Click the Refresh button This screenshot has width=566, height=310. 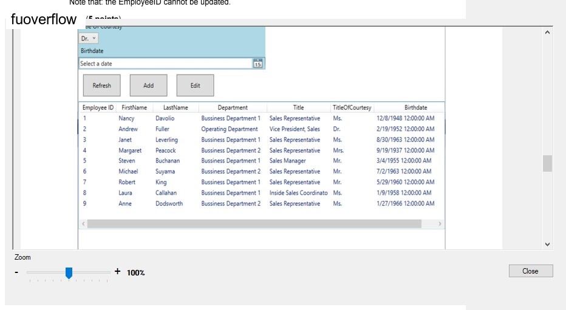102,86
